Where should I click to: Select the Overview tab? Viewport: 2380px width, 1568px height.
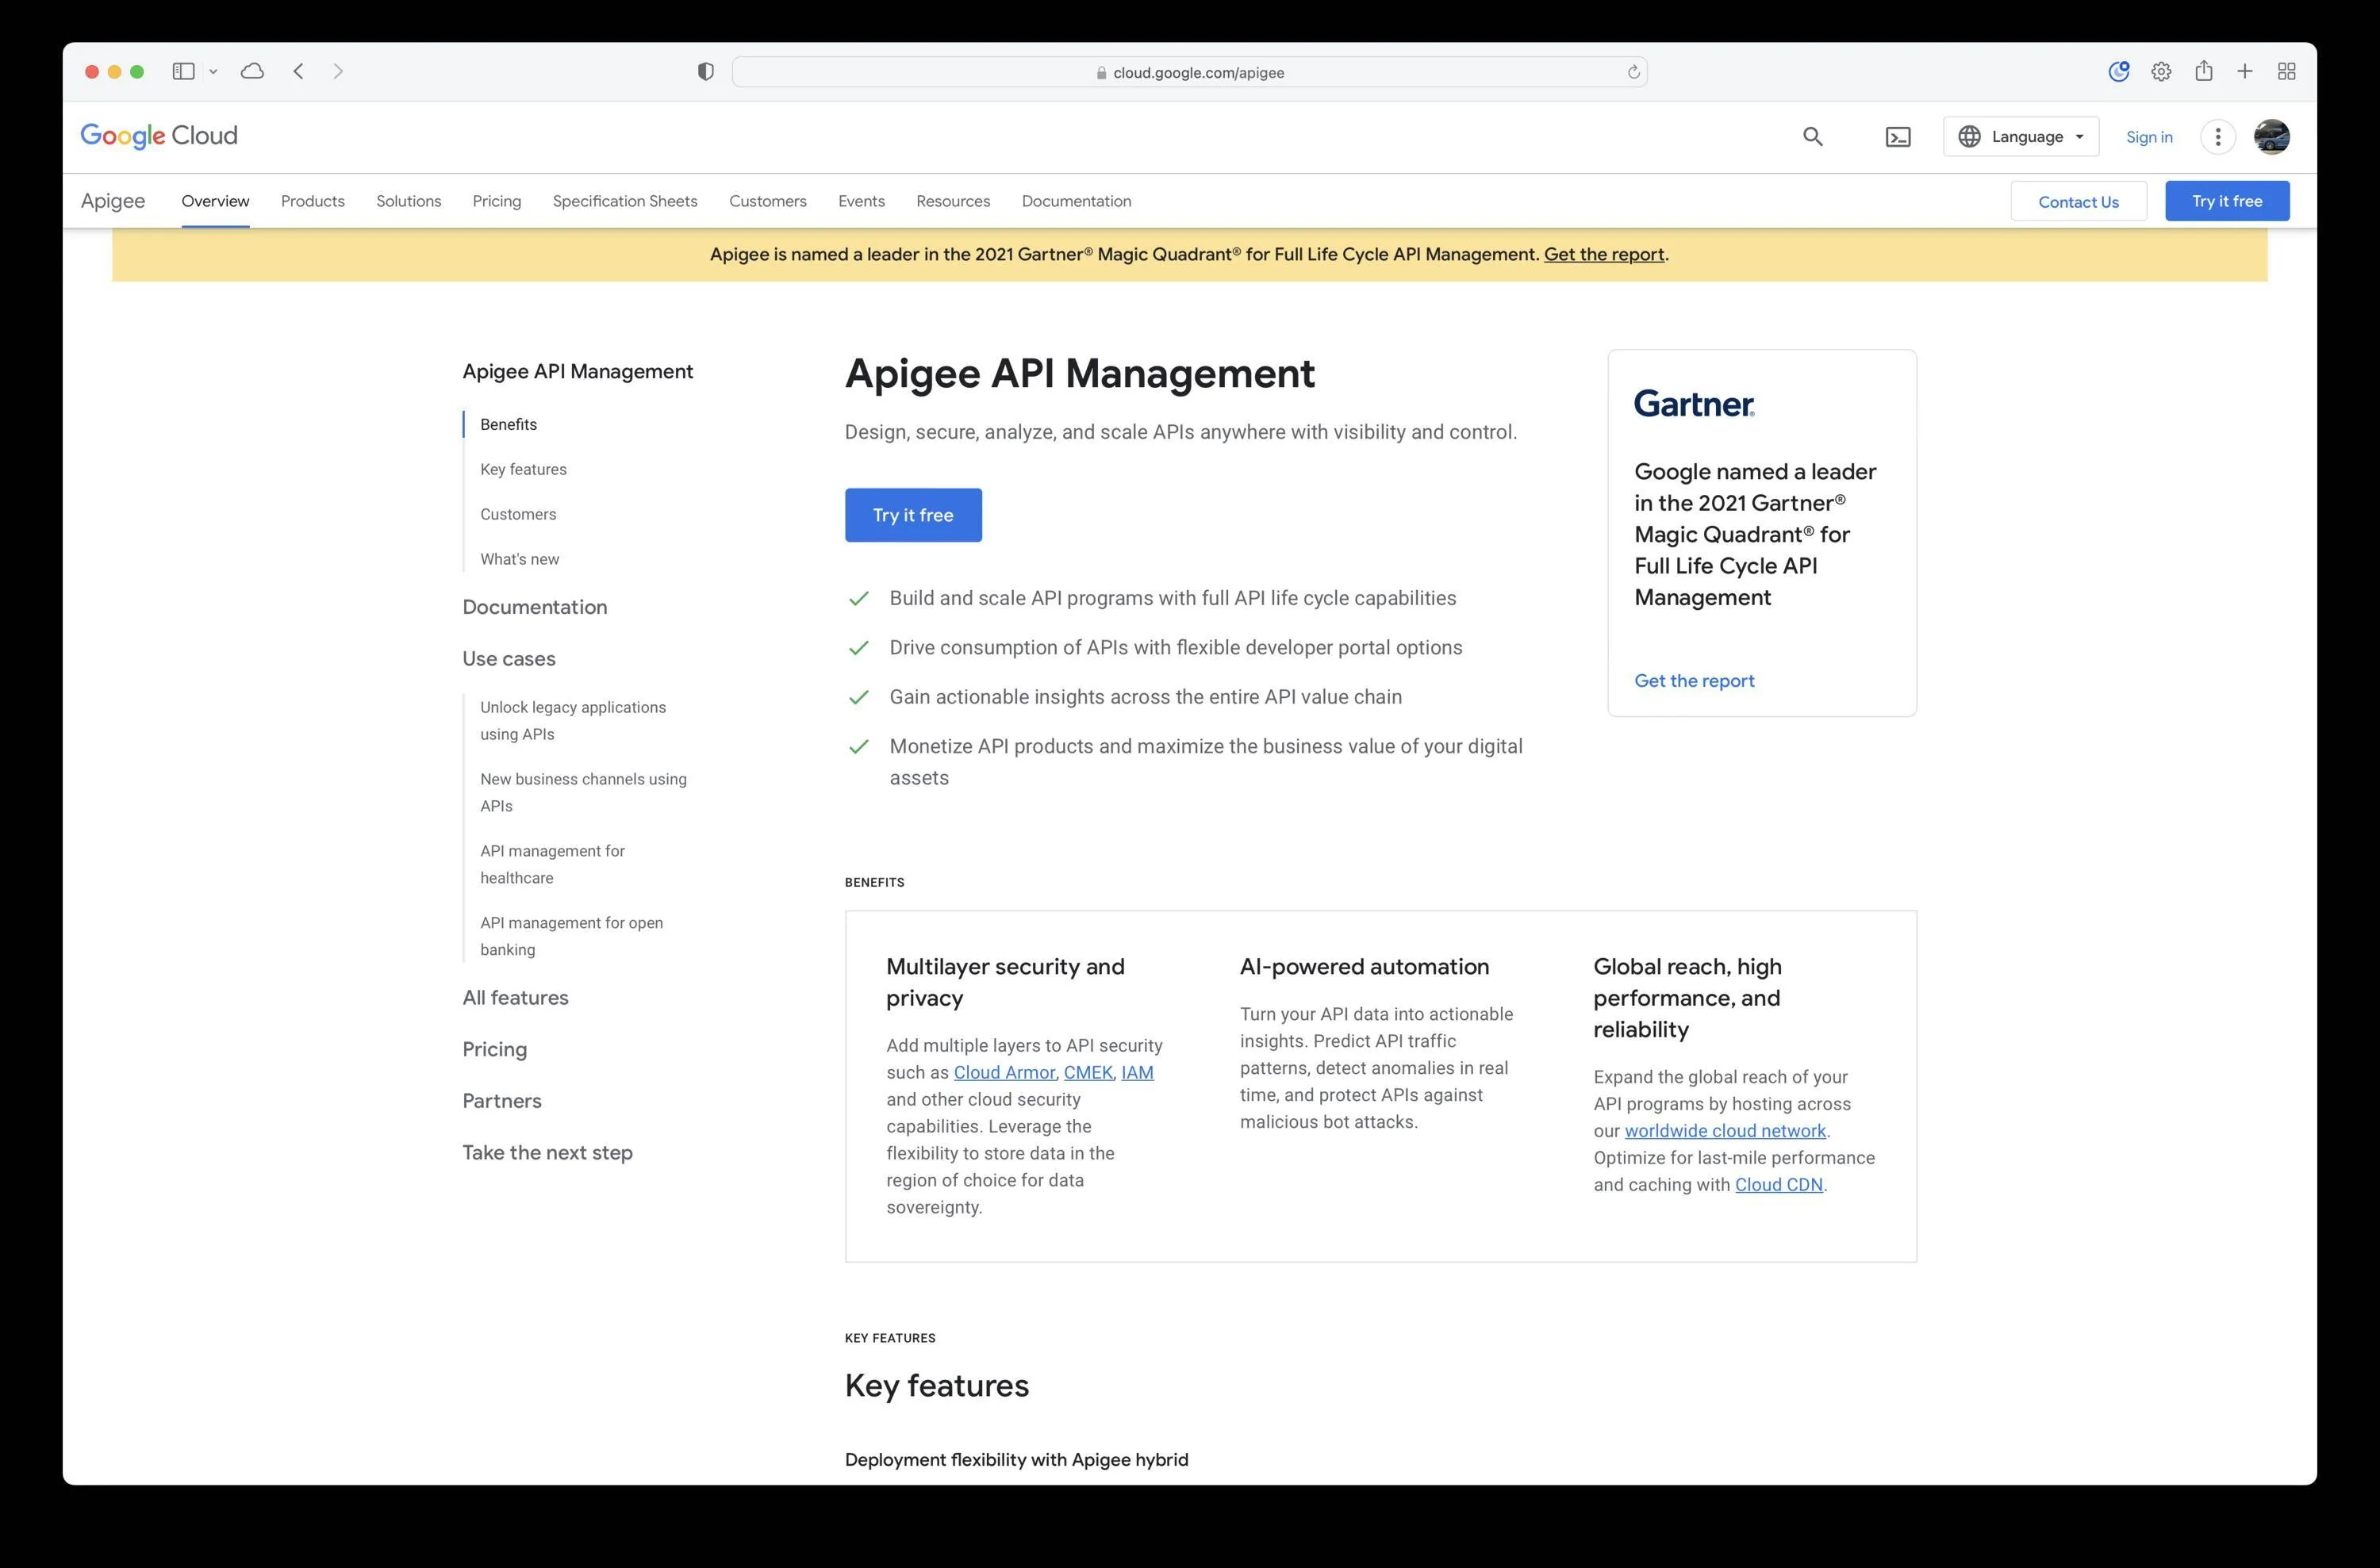point(215,201)
